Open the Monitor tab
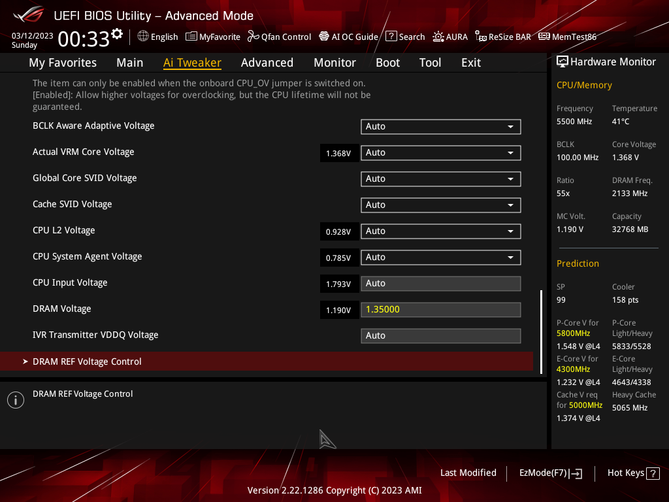 335,63
